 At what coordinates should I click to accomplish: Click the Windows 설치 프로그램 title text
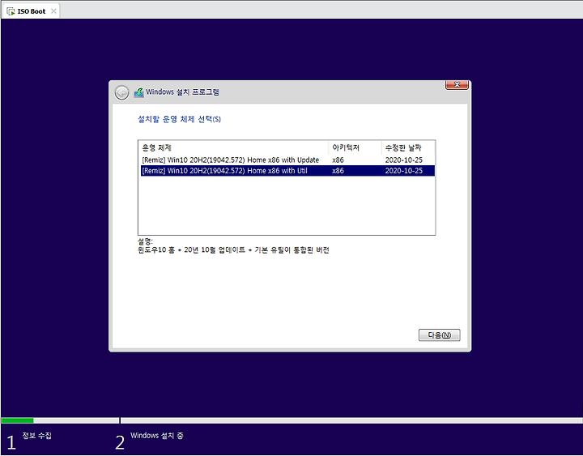pyautogui.click(x=182, y=92)
